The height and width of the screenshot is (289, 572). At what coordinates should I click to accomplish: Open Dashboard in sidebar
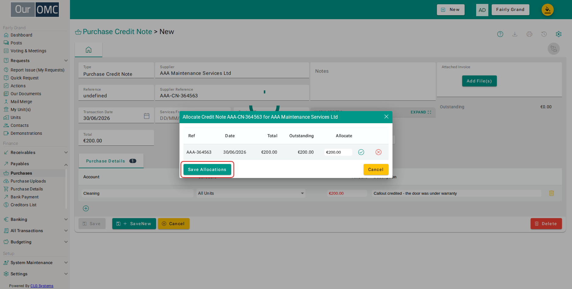tap(21, 35)
